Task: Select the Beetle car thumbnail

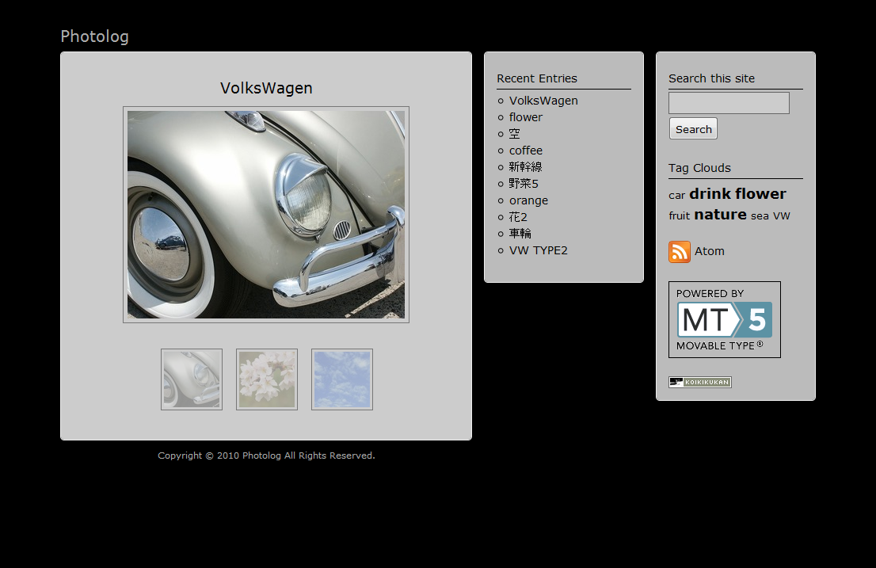Action: (x=192, y=379)
